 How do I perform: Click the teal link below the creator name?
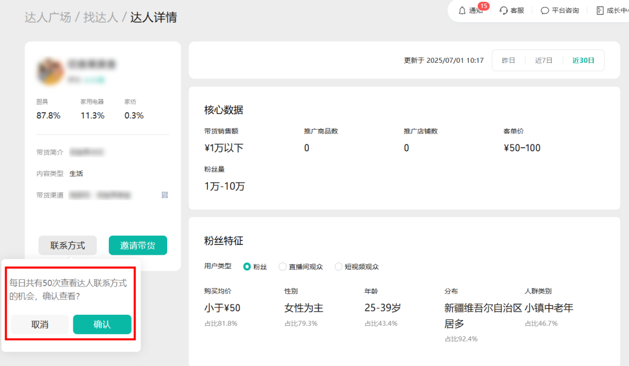point(93,79)
